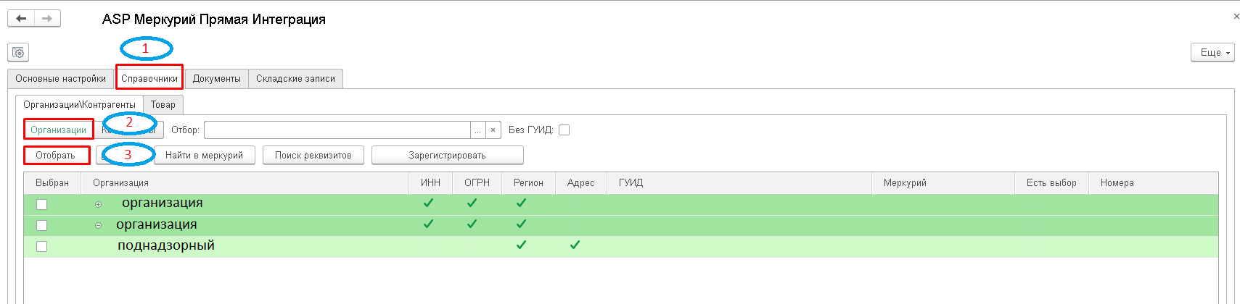Open the Еще dropdown menu

pyautogui.click(x=1212, y=52)
